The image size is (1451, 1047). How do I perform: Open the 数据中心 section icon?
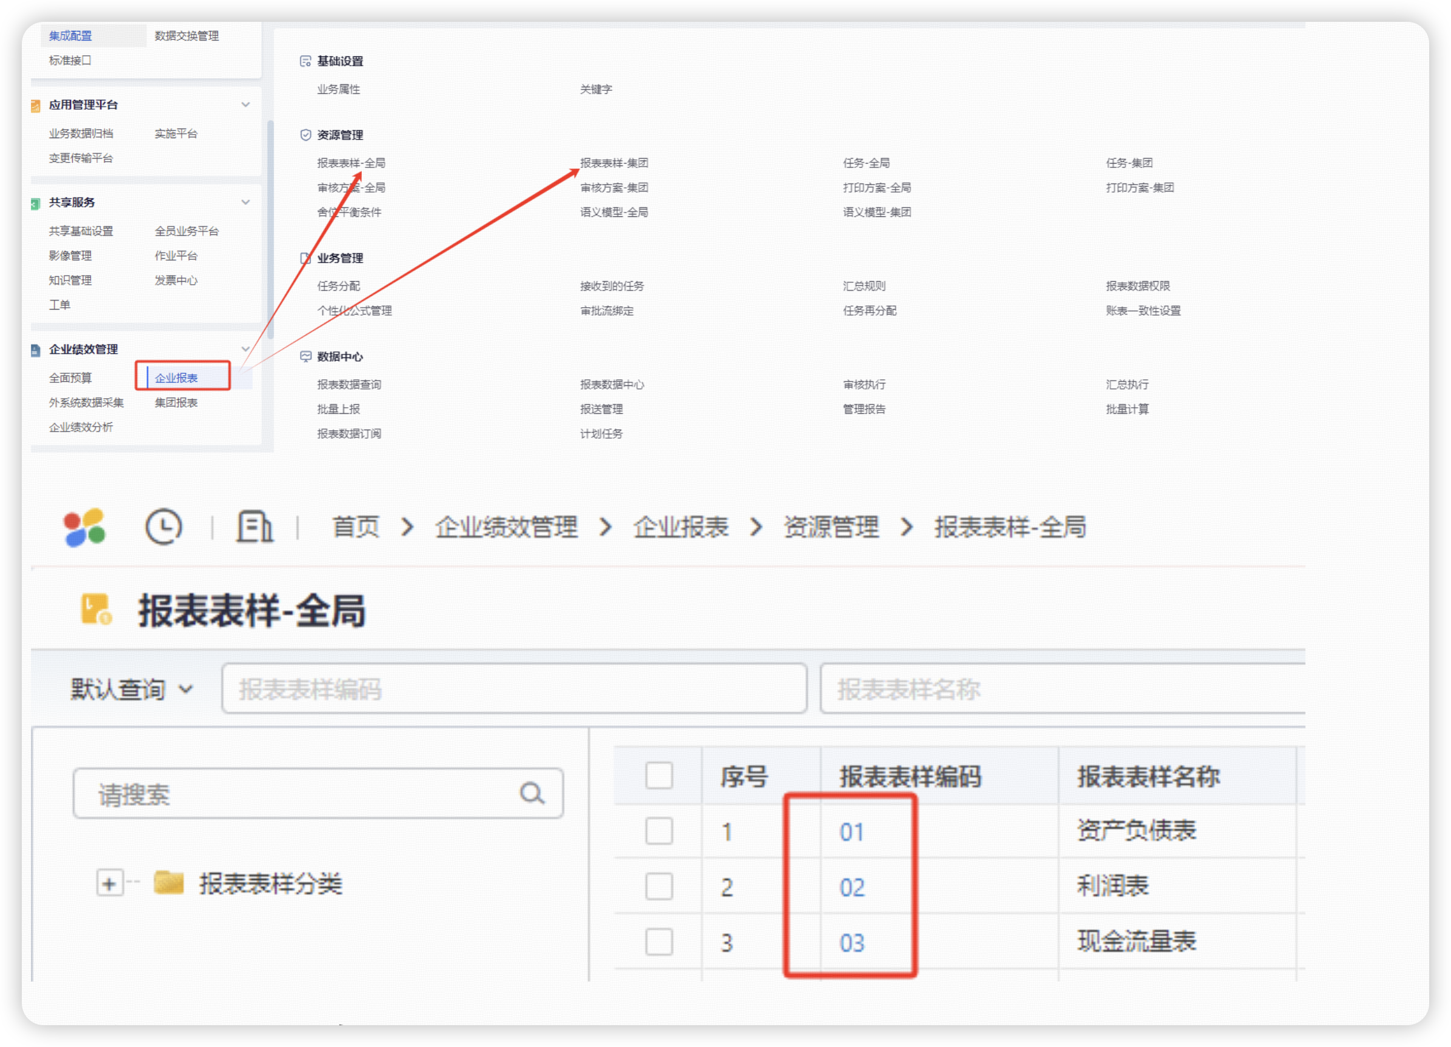pos(305,356)
